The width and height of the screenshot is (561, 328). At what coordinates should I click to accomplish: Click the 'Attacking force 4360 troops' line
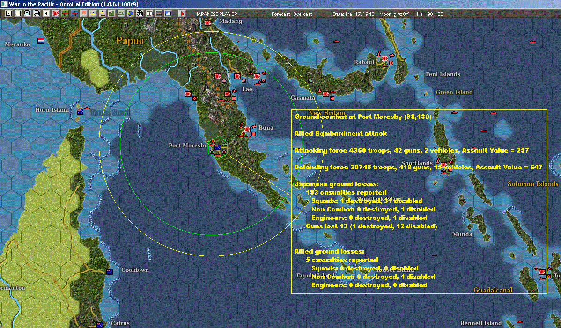(412, 150)
